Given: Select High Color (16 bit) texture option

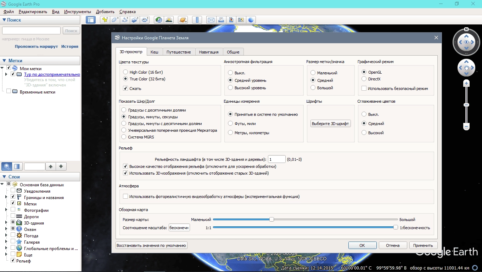Looking at the screenshot, I should point(125,72).
